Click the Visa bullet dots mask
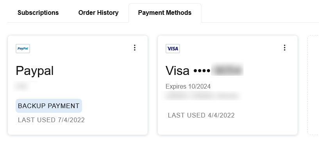The width and height of the screenshot is (319, 146). point(202,71)
